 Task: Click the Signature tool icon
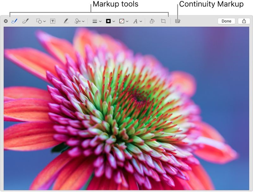[x=78, y=21]
